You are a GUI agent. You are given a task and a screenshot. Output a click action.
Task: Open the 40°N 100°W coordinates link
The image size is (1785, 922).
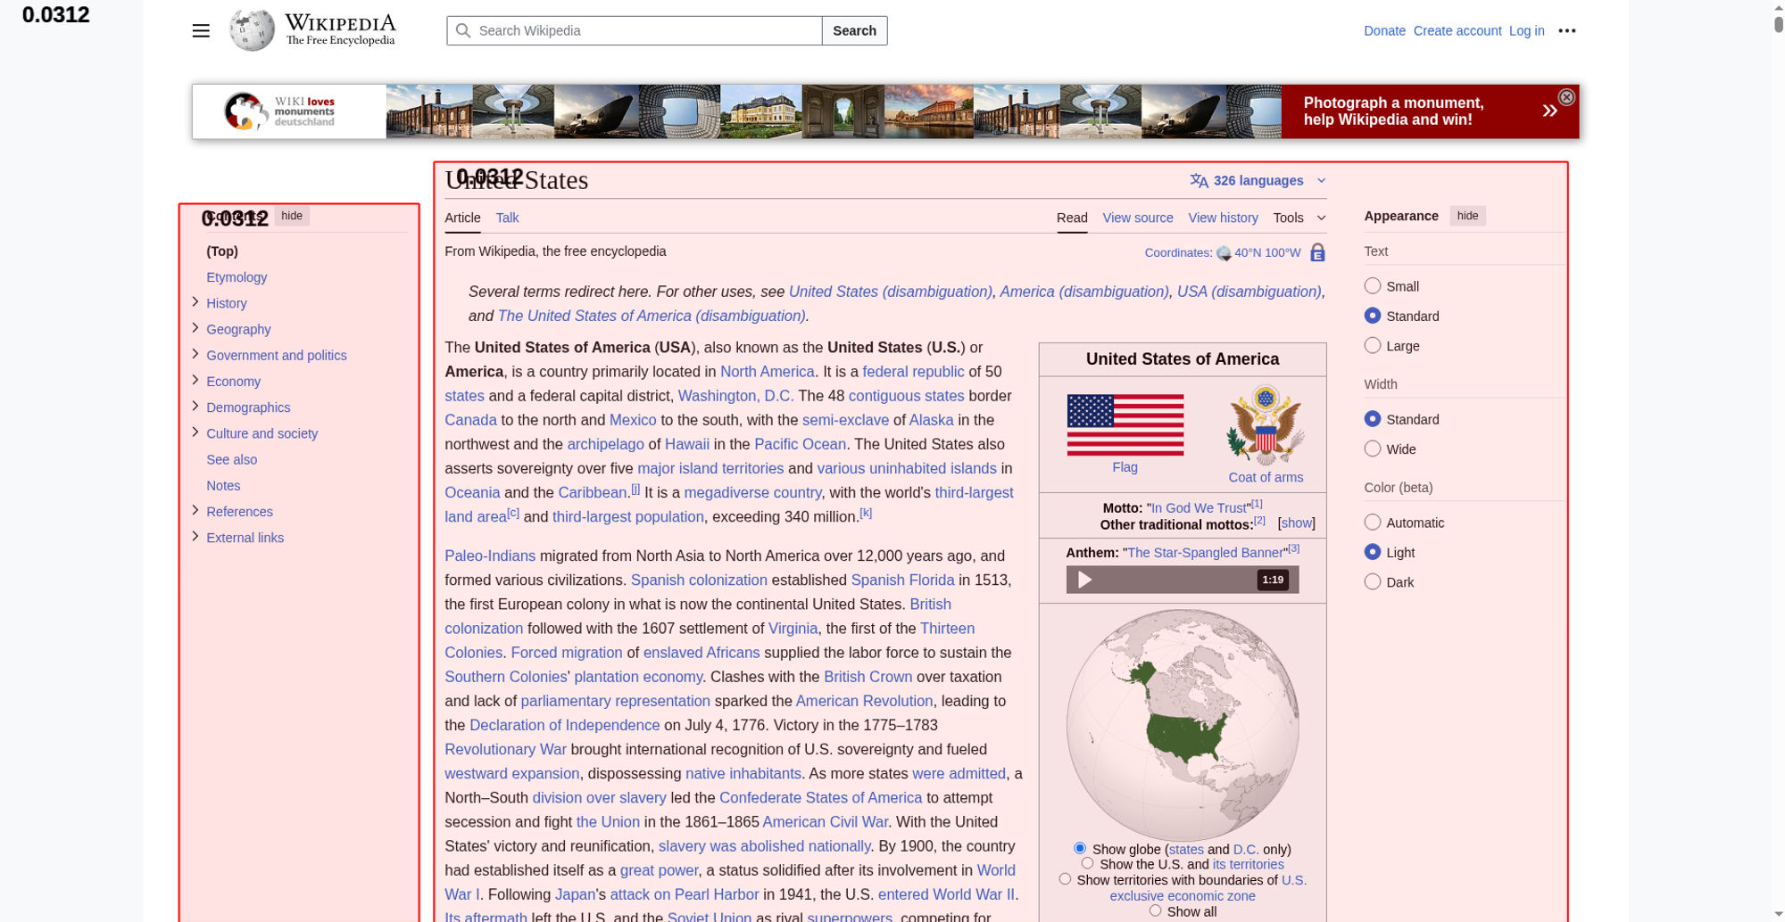tap(1267, 252)
